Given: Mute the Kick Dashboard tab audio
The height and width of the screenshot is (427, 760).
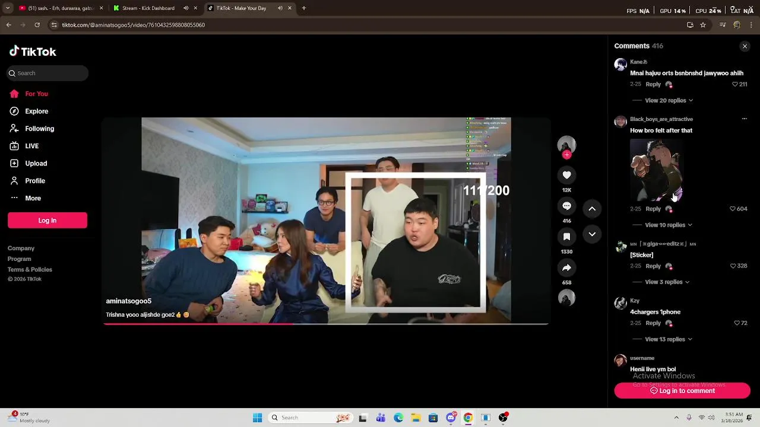Looking at the screenshot, I should tap(186, 8).
